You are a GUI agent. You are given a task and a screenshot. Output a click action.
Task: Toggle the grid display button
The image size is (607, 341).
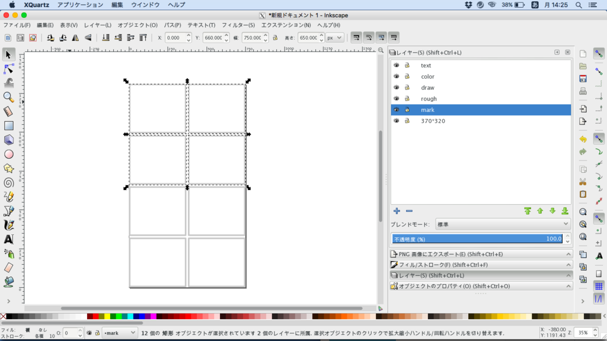(599, 286)
